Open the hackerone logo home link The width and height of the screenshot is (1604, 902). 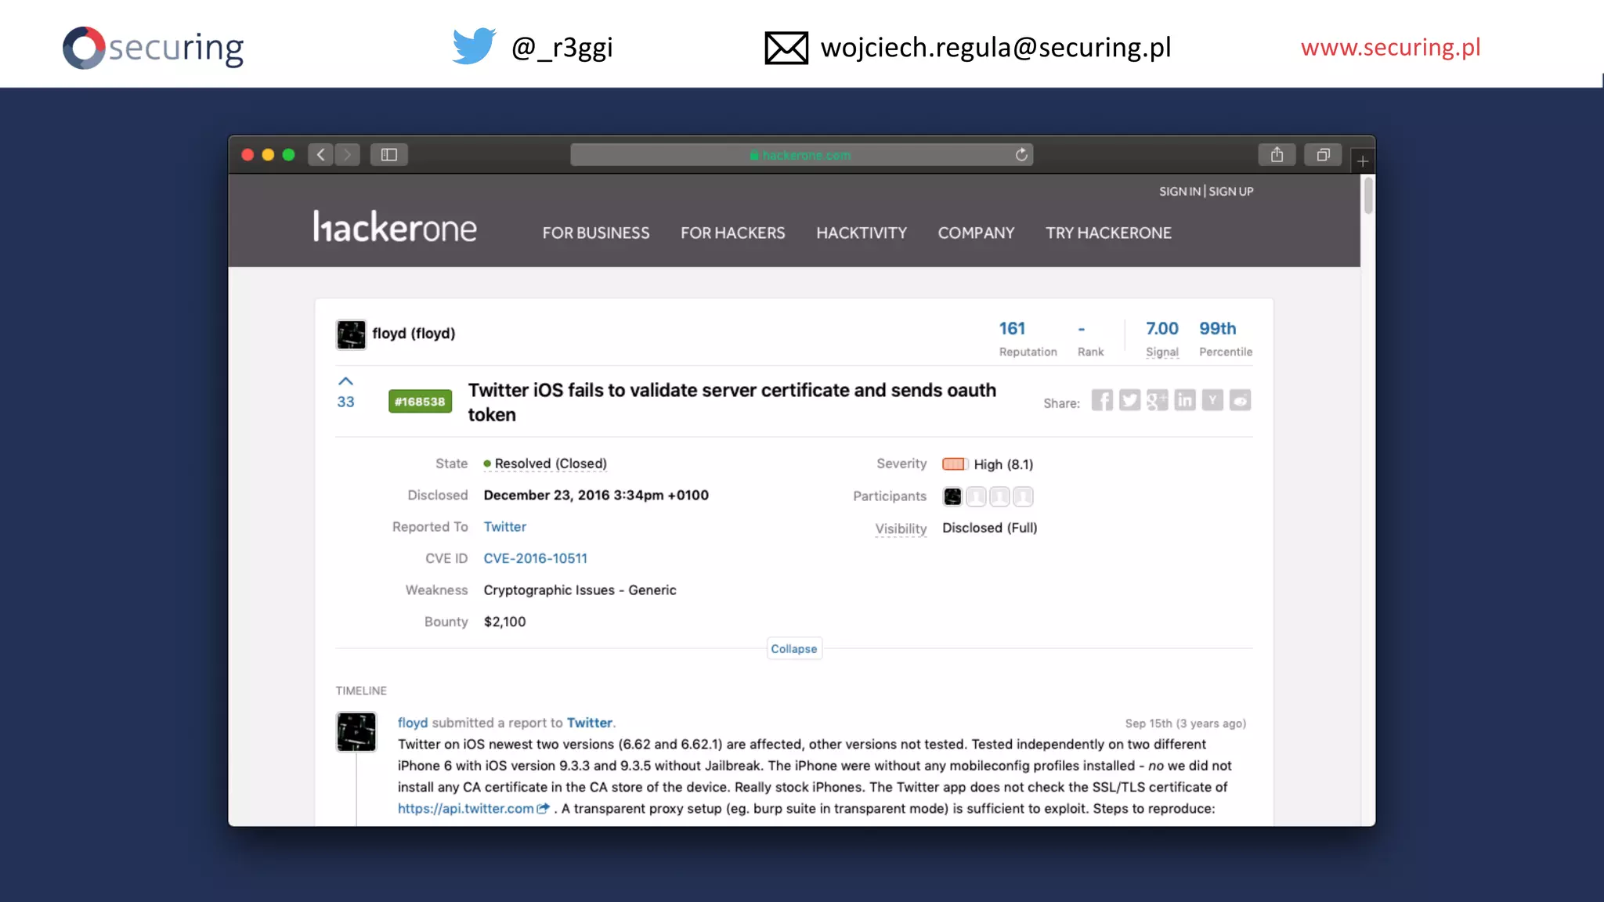(395, 227)
